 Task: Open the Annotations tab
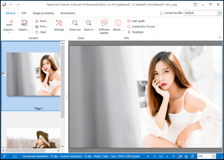click(68, 13)
